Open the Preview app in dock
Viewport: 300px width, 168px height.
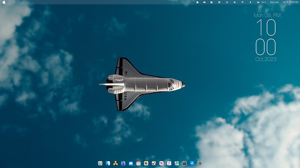154,163
